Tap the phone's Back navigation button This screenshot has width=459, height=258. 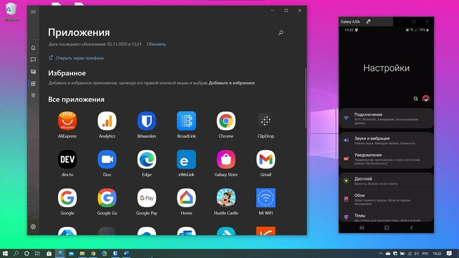pos(412,227)
